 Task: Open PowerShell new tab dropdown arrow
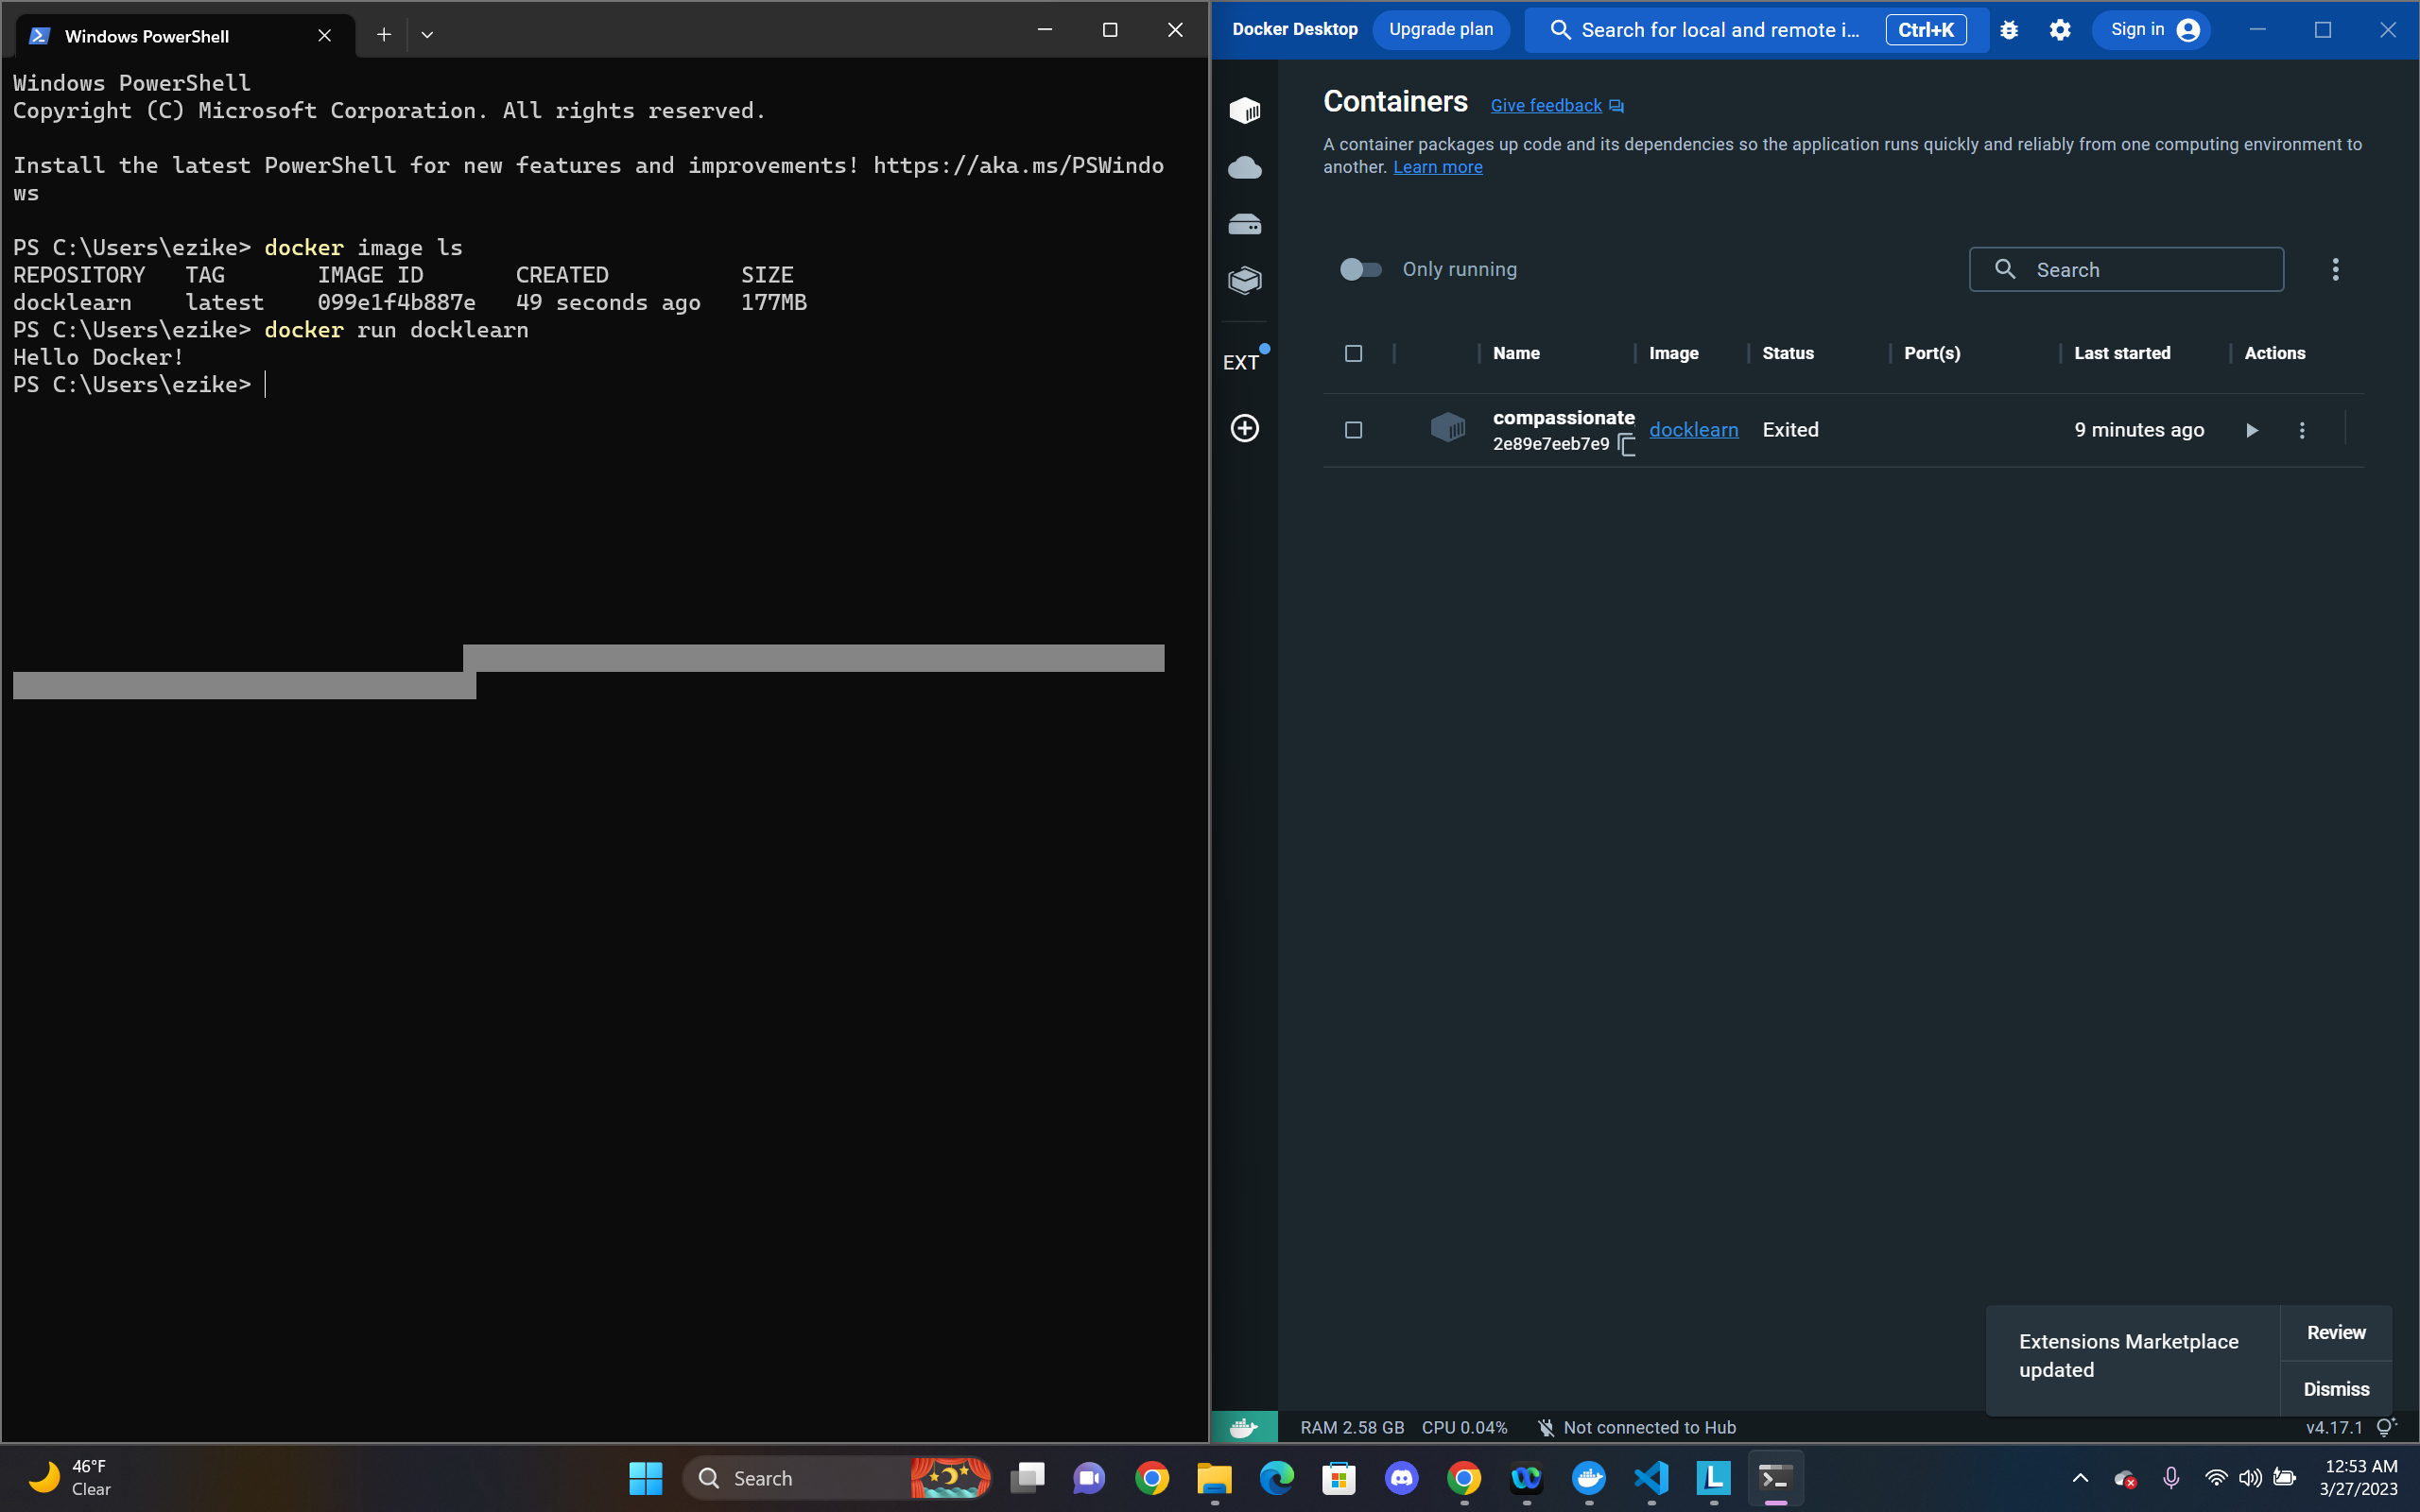pyautogui.click(x=427, y=35)
